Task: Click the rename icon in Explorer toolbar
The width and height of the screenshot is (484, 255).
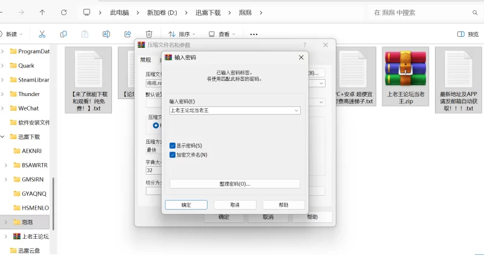Action: pos(106,34)
